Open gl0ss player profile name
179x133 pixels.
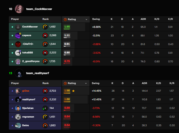[26, 91]
